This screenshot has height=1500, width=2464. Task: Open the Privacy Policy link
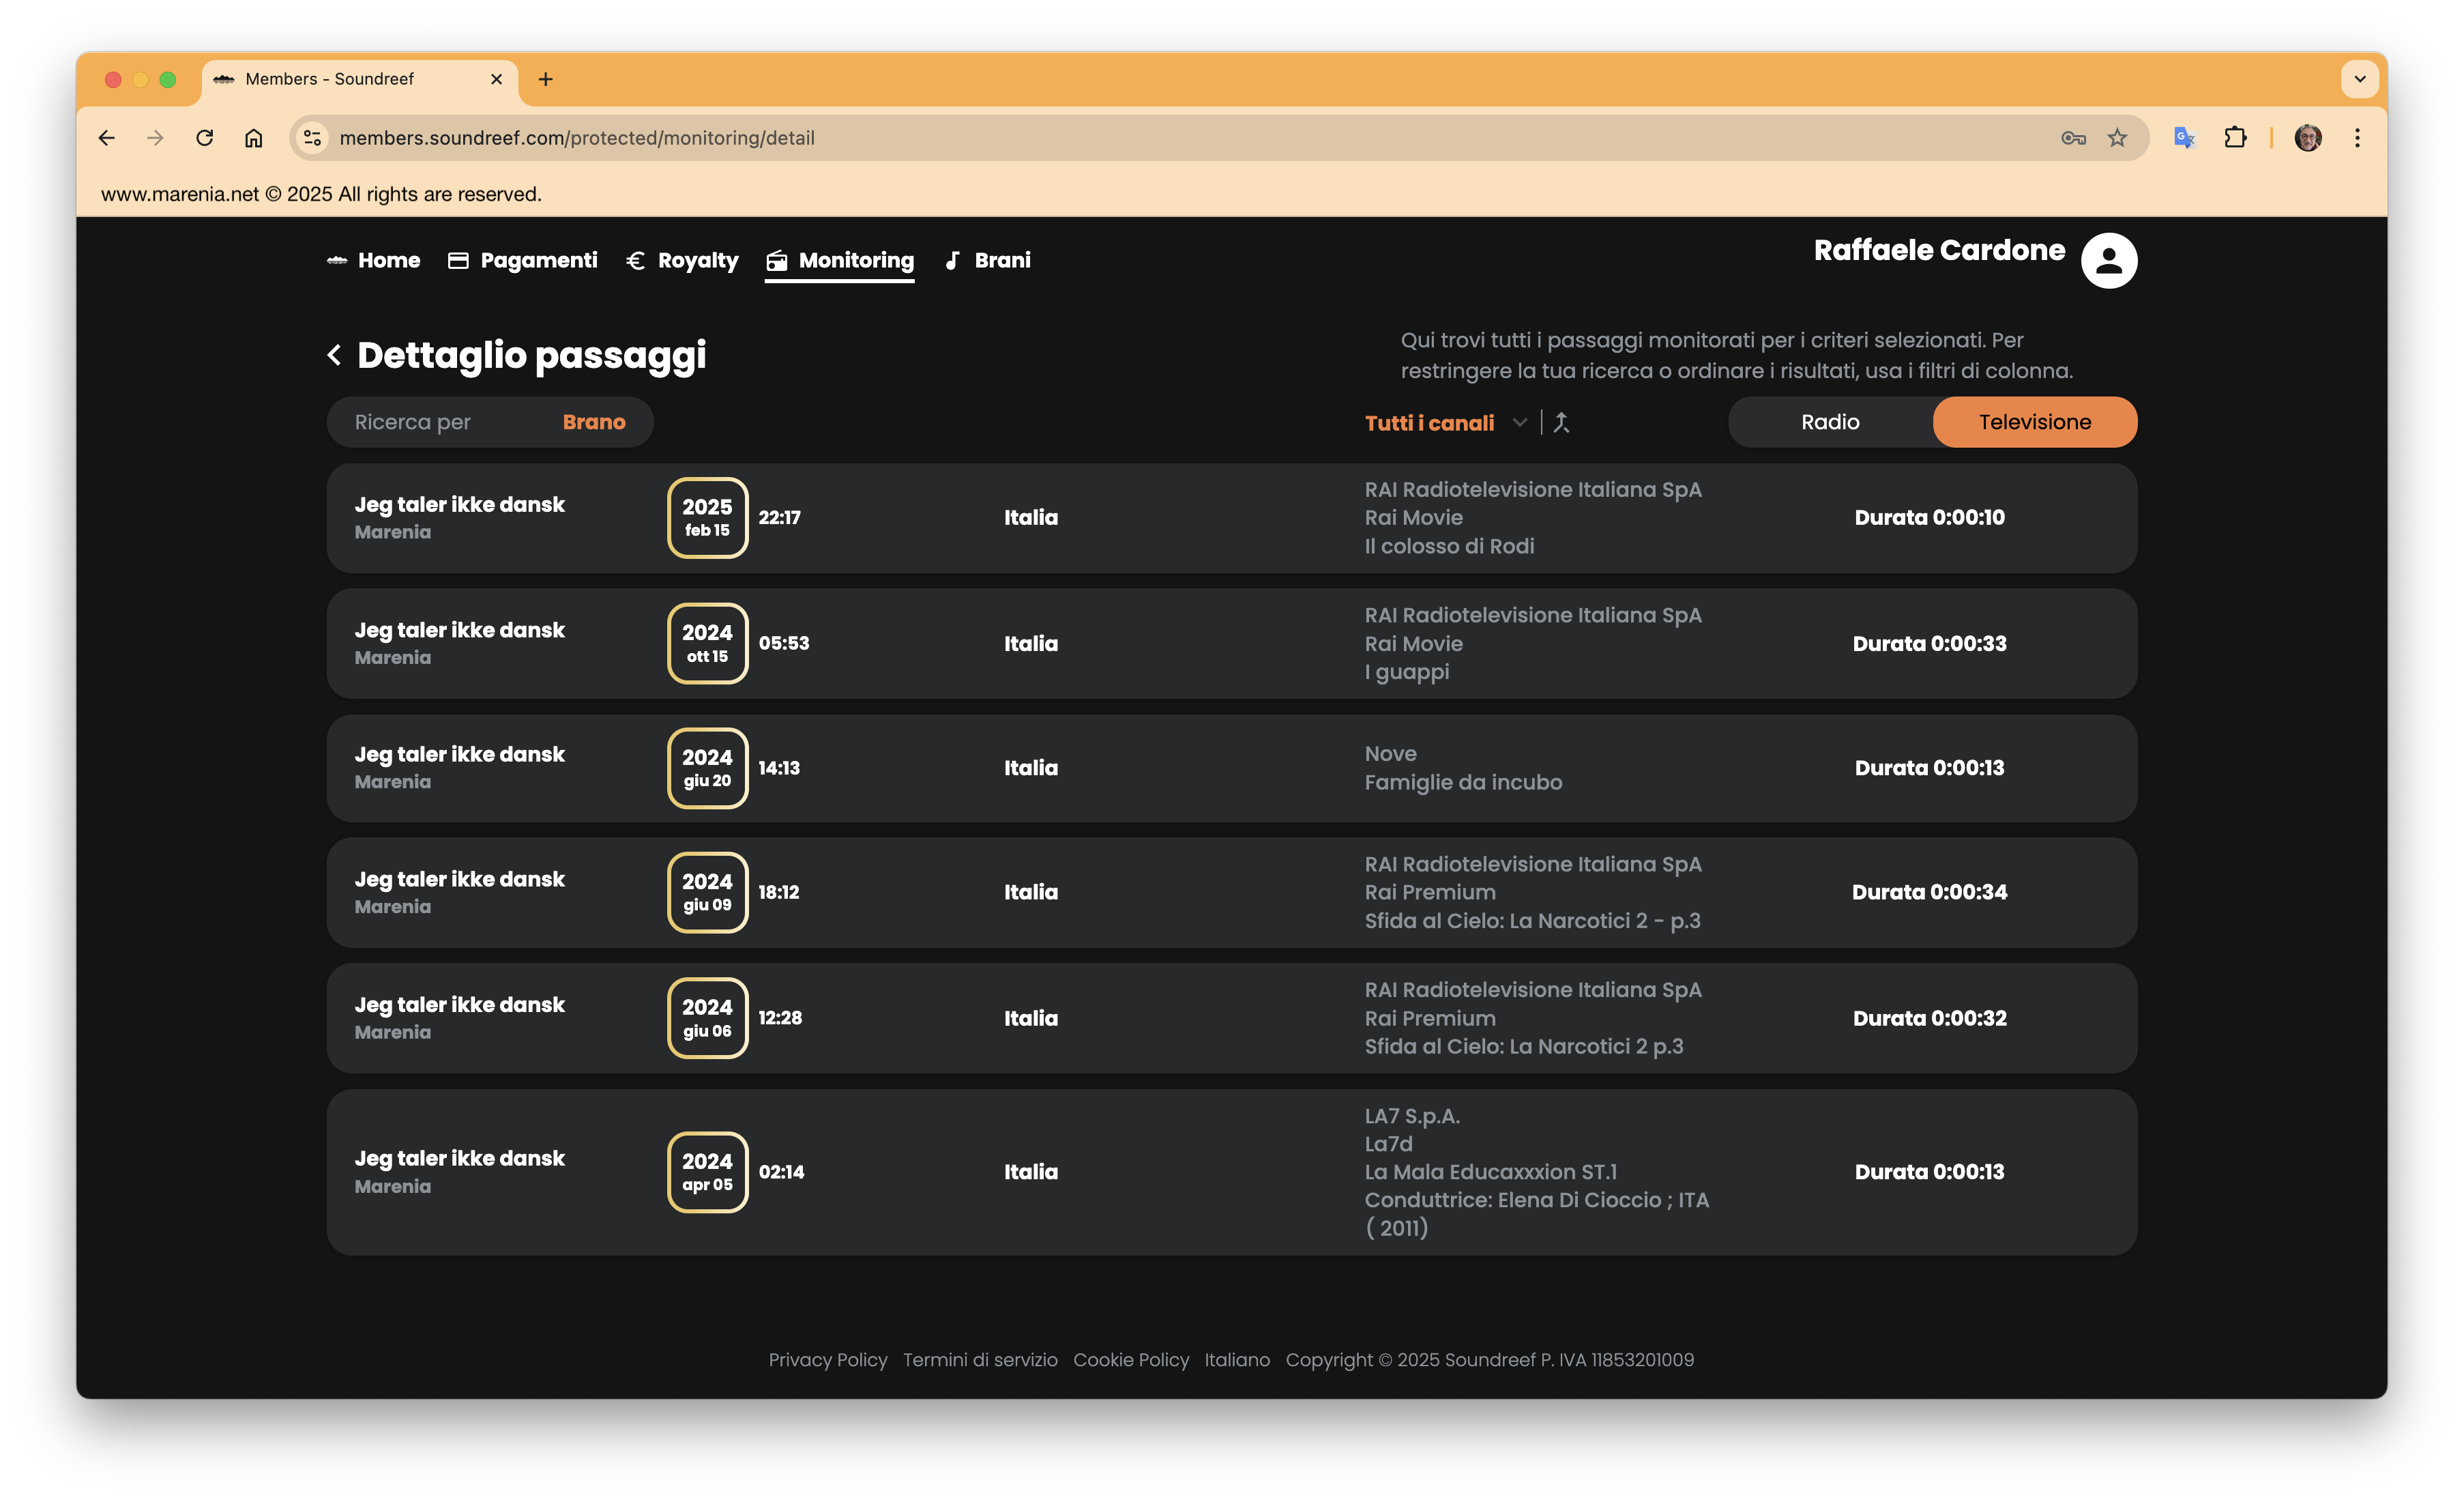pos(827,1360)
